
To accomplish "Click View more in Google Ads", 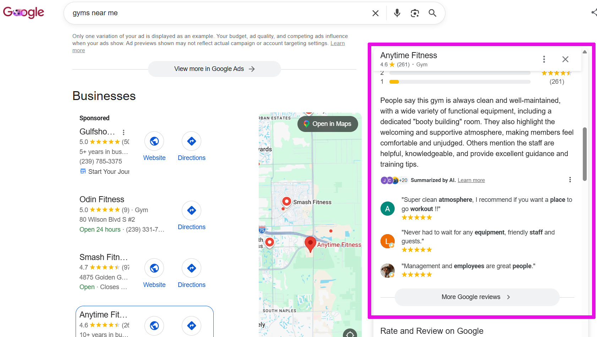I will [214, 69].
